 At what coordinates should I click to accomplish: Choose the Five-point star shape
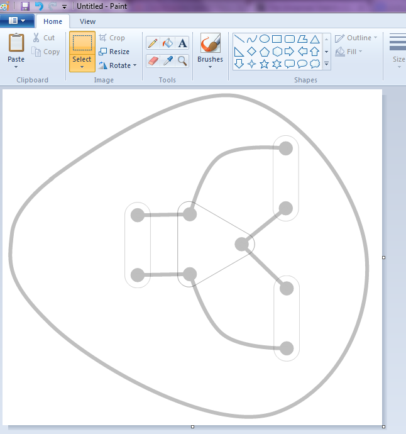point(265,64)
